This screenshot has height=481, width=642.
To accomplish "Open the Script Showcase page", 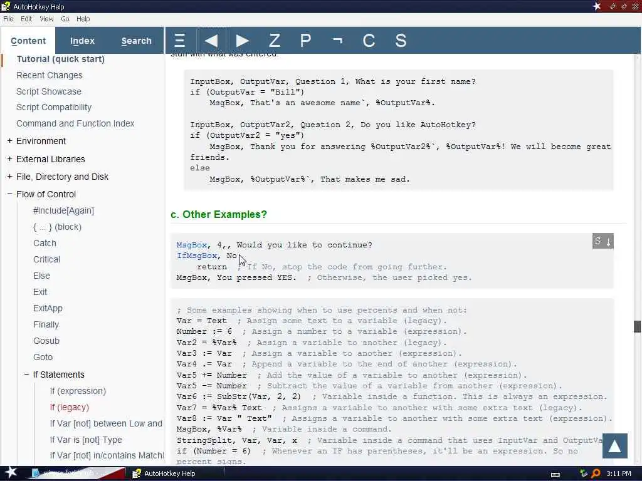I will pos(49,91).
